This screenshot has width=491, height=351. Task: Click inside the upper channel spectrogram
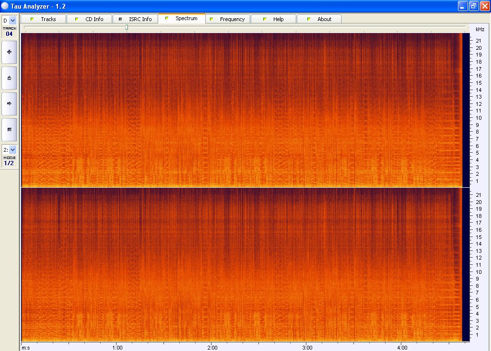240,110
